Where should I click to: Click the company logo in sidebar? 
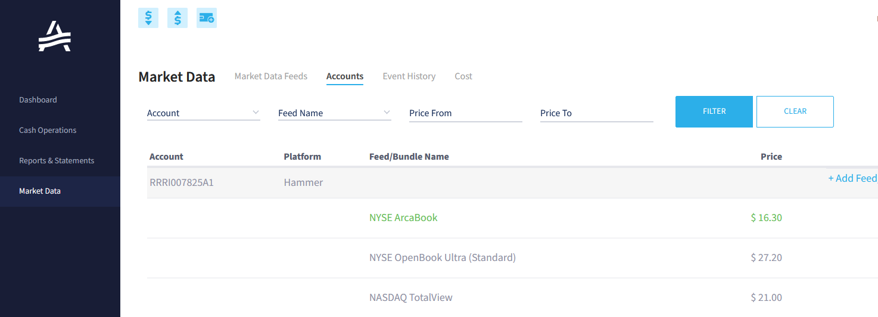[55, 36]
